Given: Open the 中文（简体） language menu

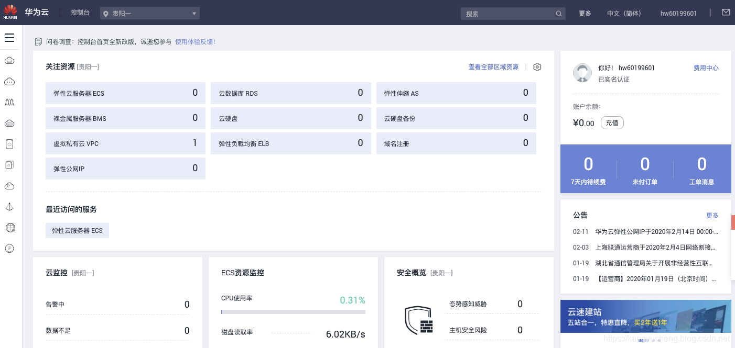Looking at the screenshot, I should tap(624, 14).
